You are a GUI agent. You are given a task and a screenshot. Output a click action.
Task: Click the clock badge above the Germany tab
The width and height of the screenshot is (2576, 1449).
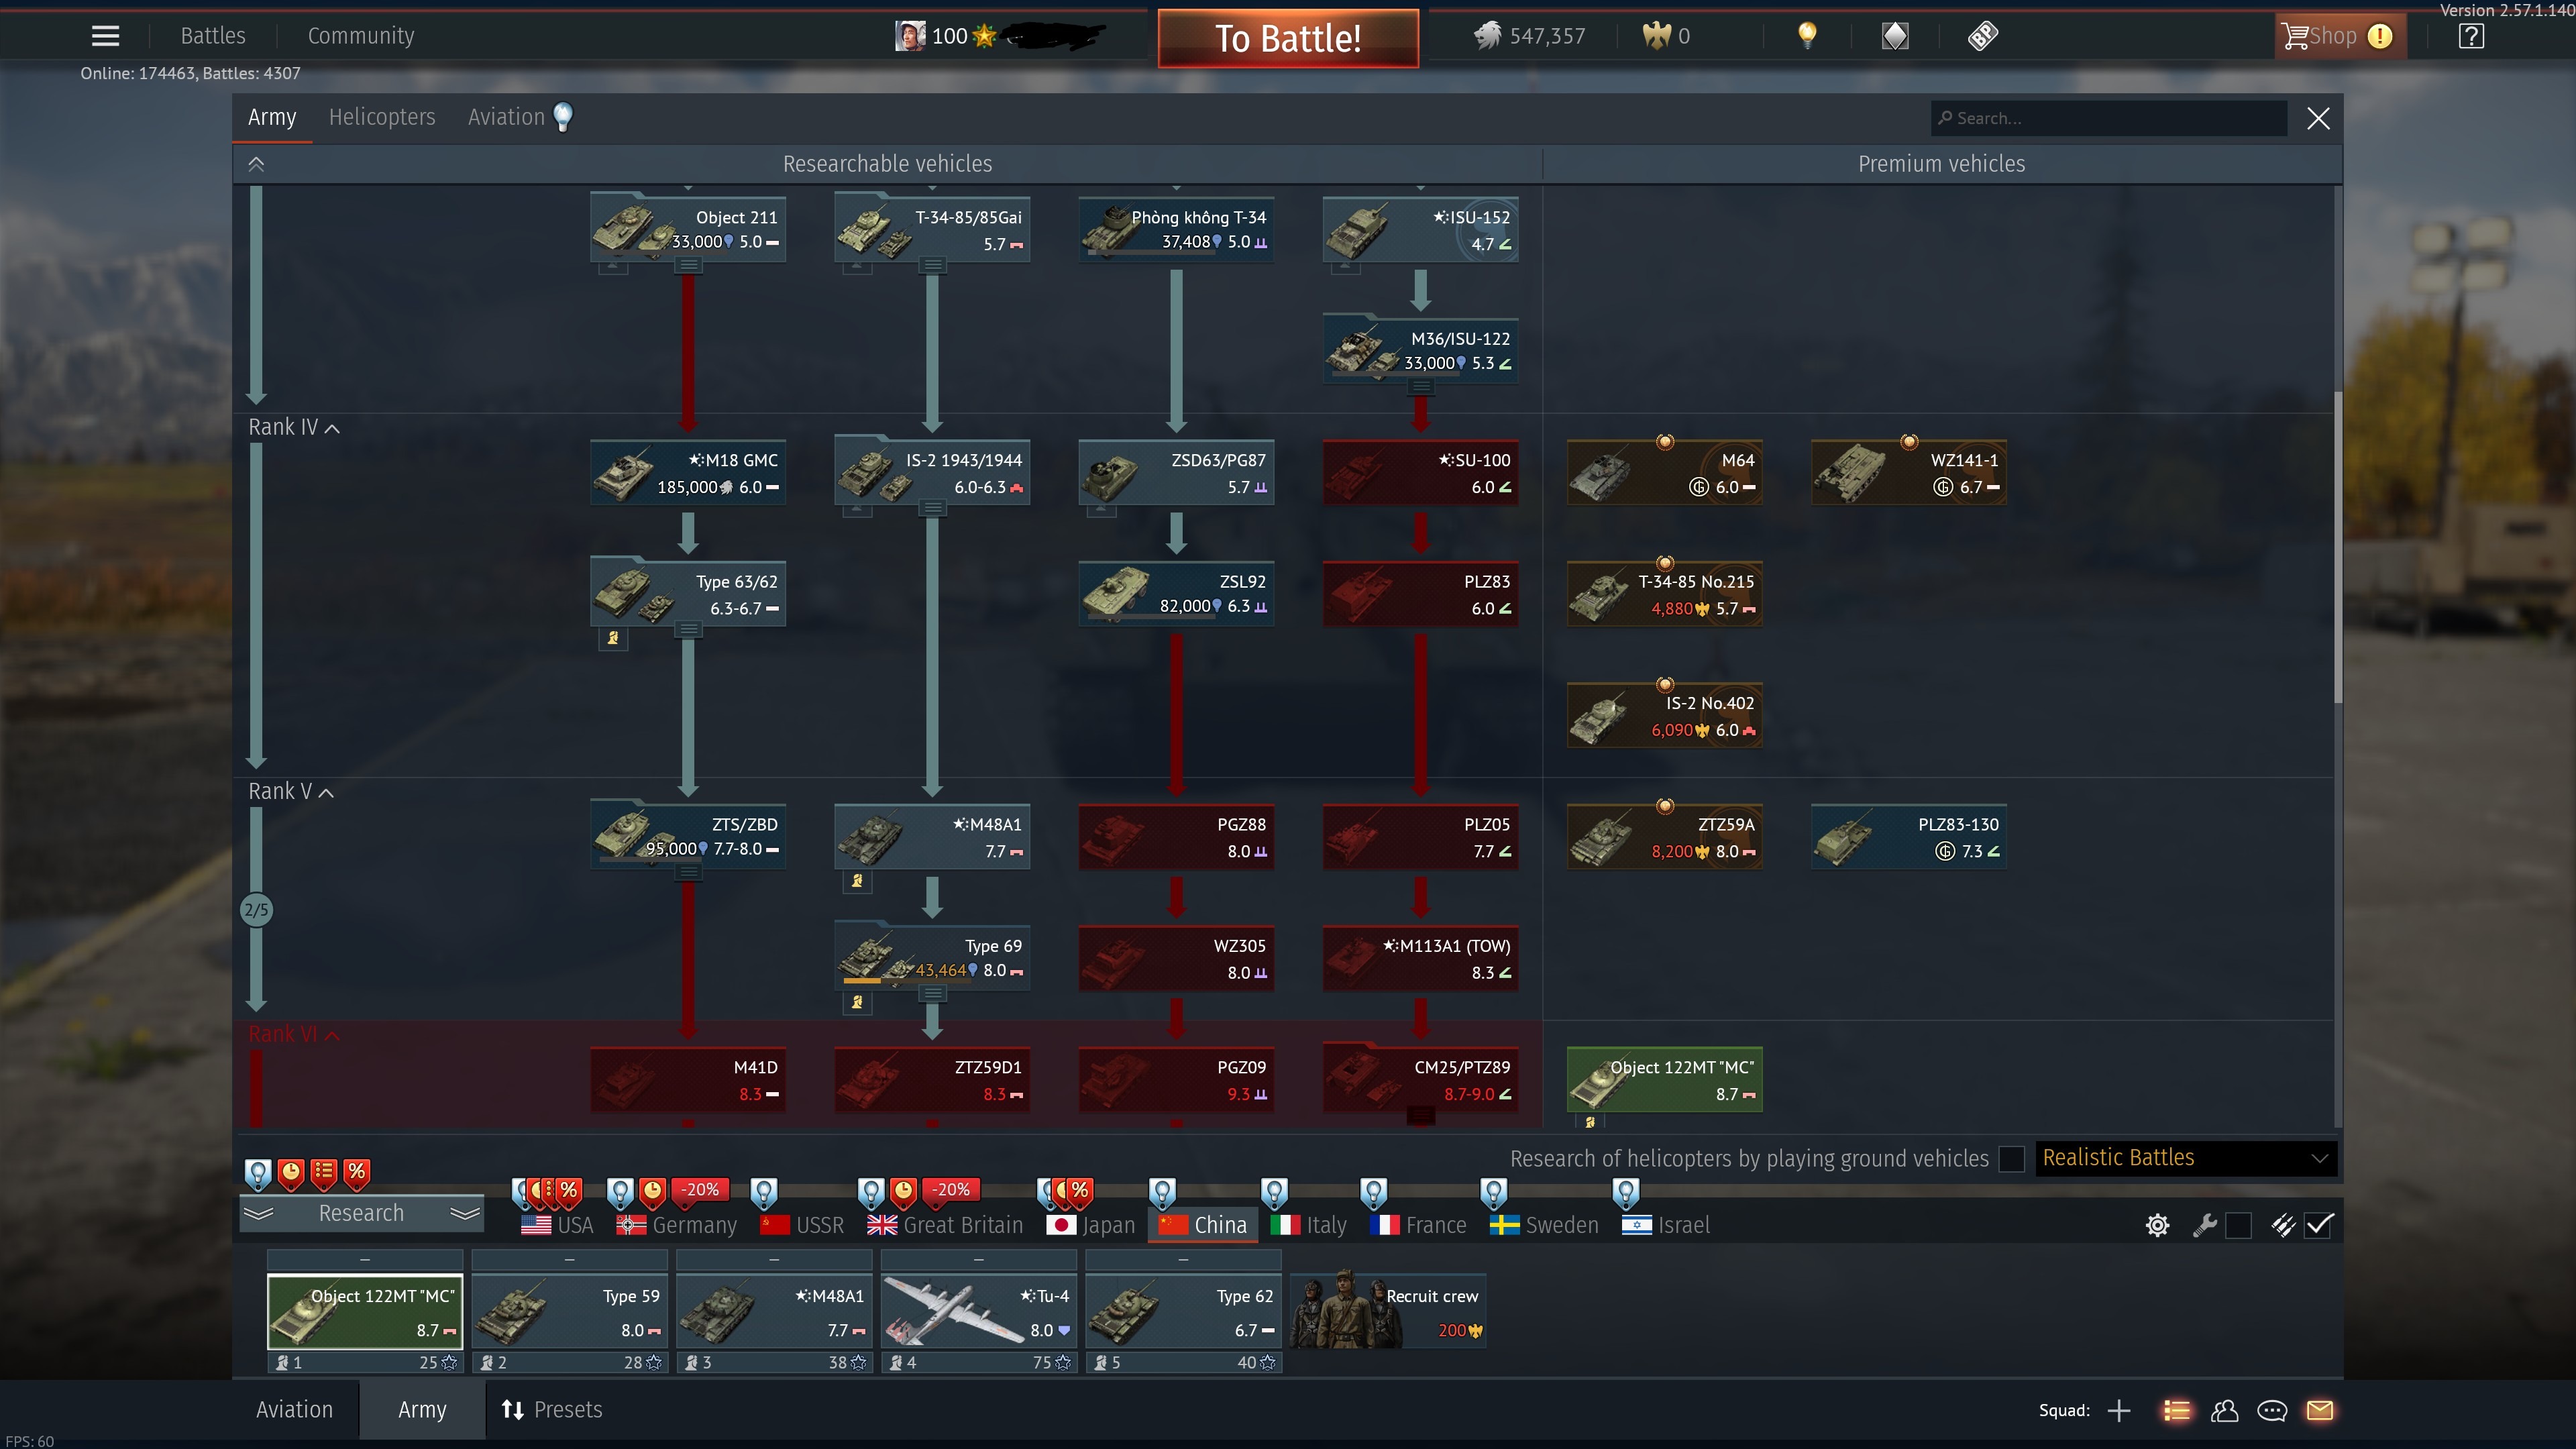pos(652,1192)
